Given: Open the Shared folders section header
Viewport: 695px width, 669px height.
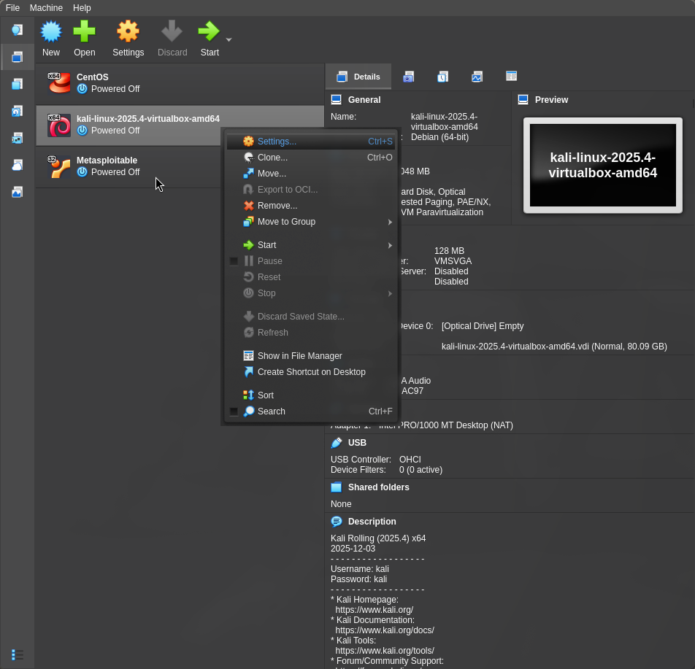Looking at the screenshot, I should coord(378,487).
